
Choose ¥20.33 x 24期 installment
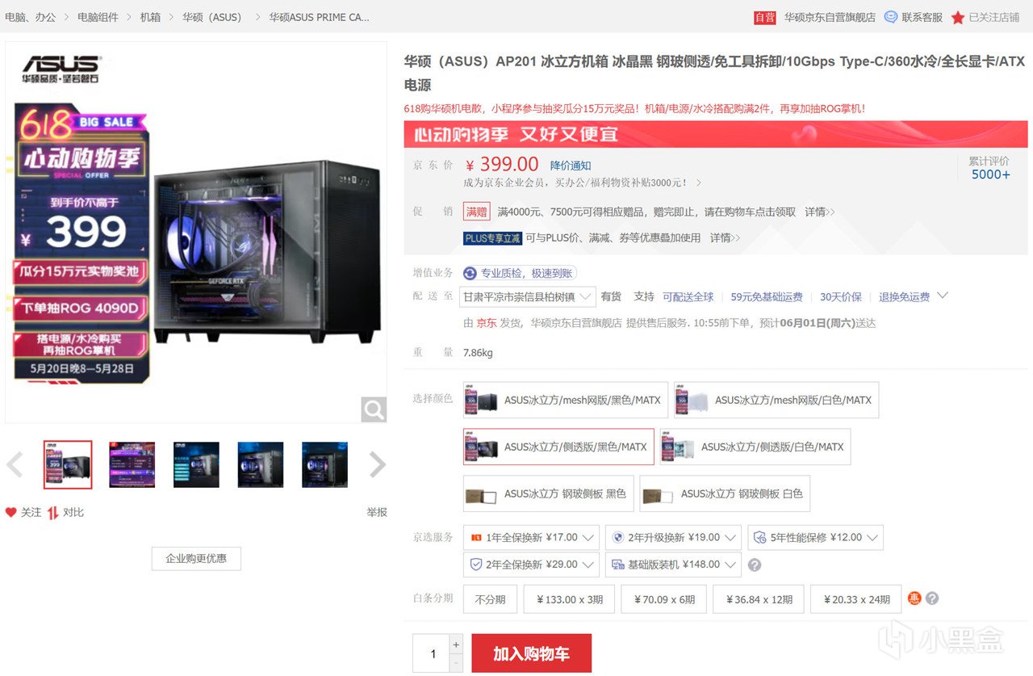(x=855, y=599)
